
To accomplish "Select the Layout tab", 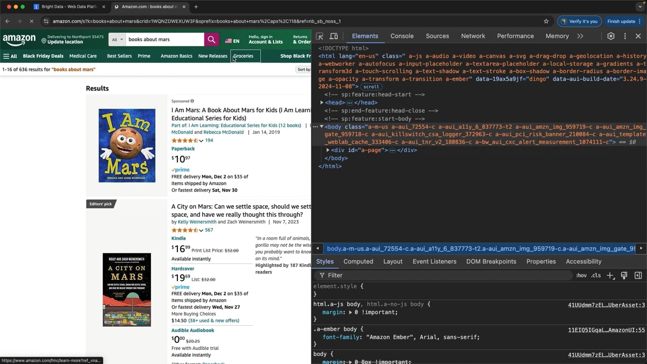I will point(393,261).
